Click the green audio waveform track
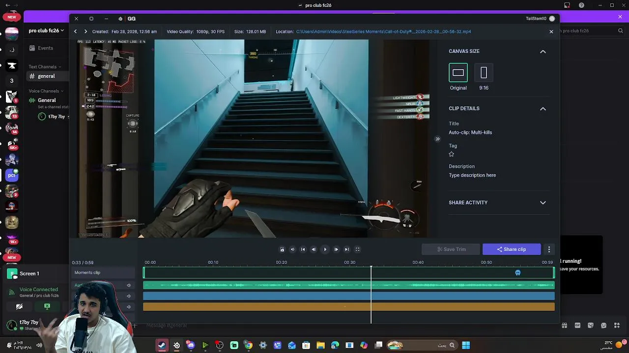 tap(349, 285)
